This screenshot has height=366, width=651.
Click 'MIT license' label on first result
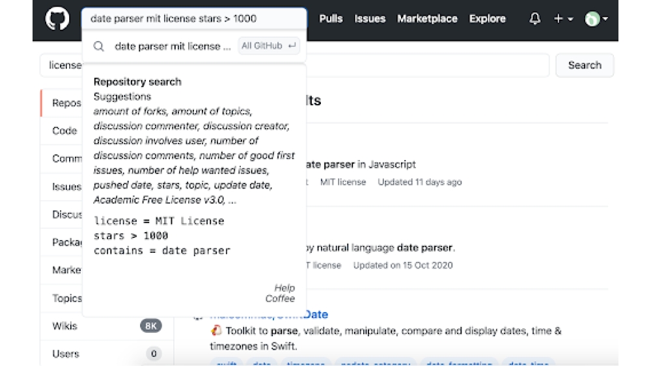click(343, 182)
